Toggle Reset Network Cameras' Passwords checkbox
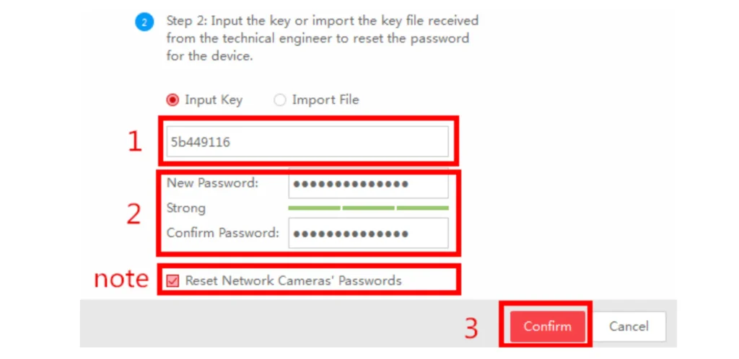 coord(172,280)
